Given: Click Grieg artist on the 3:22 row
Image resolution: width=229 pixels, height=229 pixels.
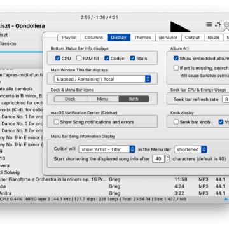Looking at the screenshot, I should pos(114,193).
